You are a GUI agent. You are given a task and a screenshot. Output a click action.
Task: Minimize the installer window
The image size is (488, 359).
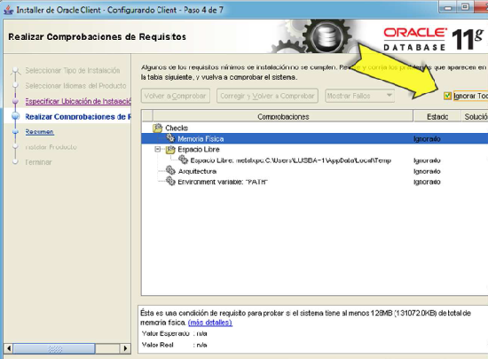point(448,7)
